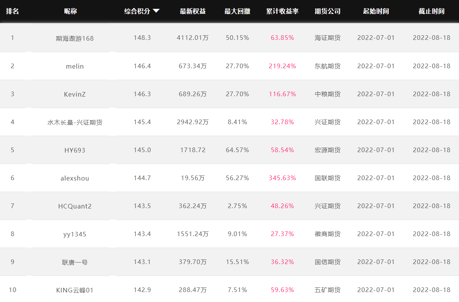The height and width of the screenshot is (302, 459).
Task: Click the 排名 column header
Action: tap(13, 11)
